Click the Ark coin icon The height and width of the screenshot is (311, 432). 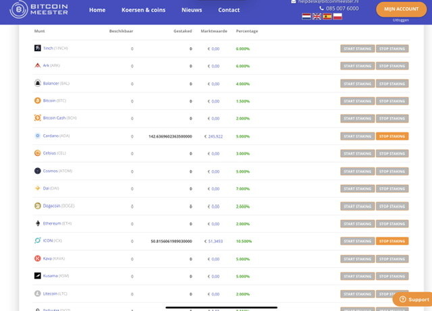38,65
